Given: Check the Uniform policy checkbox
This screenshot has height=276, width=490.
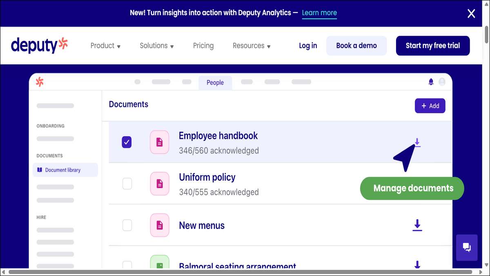Looking at the screenshot, I should [x=127, y=184].
